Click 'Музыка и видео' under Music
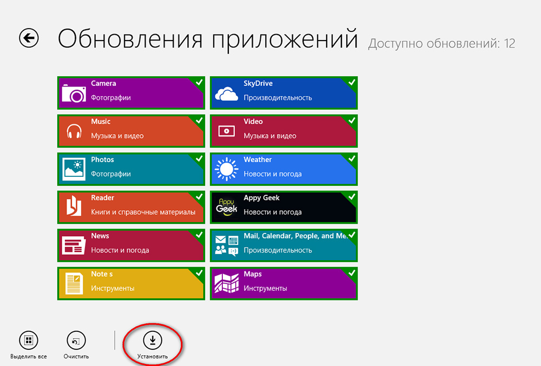This screenshot has height=366, width=541. [x=117, y=136]
